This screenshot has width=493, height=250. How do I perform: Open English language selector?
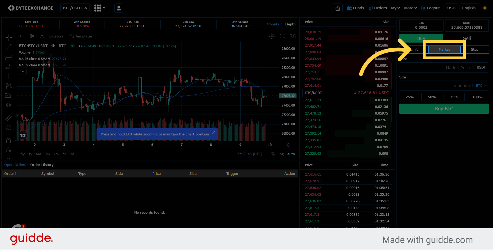coord(469,8)
